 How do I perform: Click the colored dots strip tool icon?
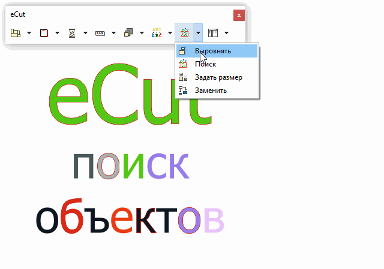tap(100, 34)
